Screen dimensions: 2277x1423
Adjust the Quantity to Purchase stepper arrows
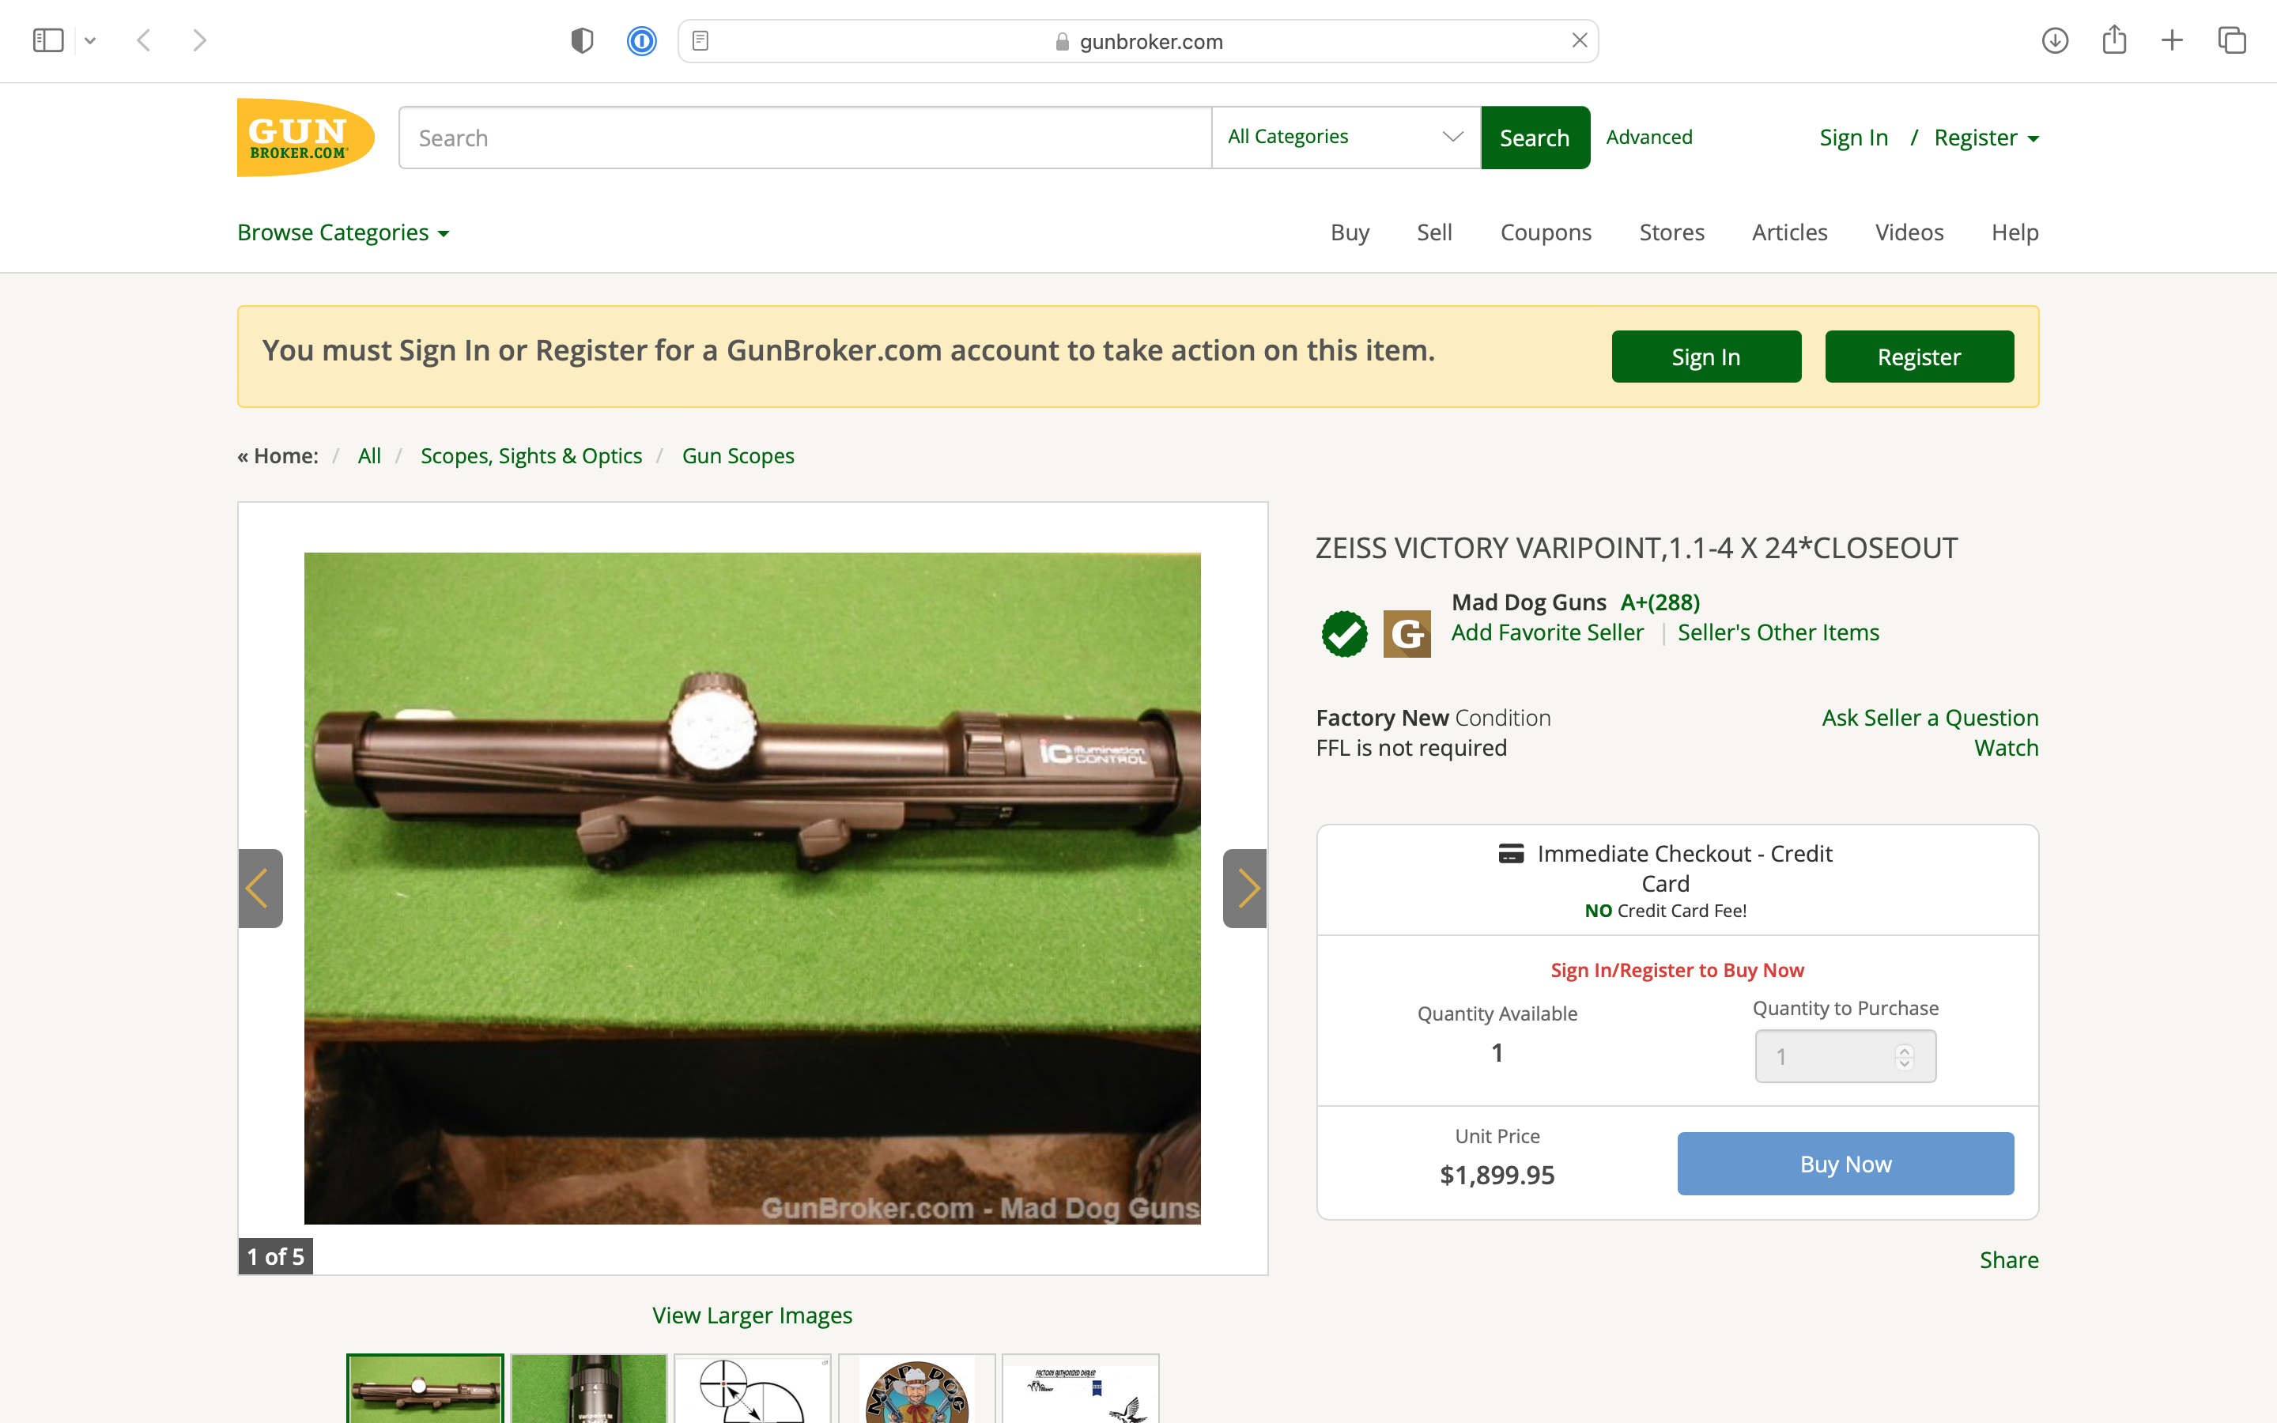(1905, 1056)
